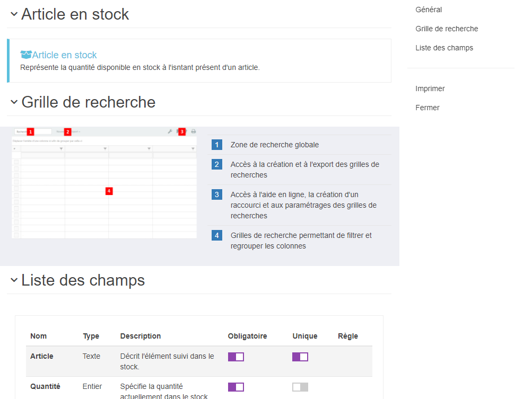Viewport: 532px width, 399px height.
Task: Toggle Obligatoire switch for the Article field
Action: [x=236, y=357]
